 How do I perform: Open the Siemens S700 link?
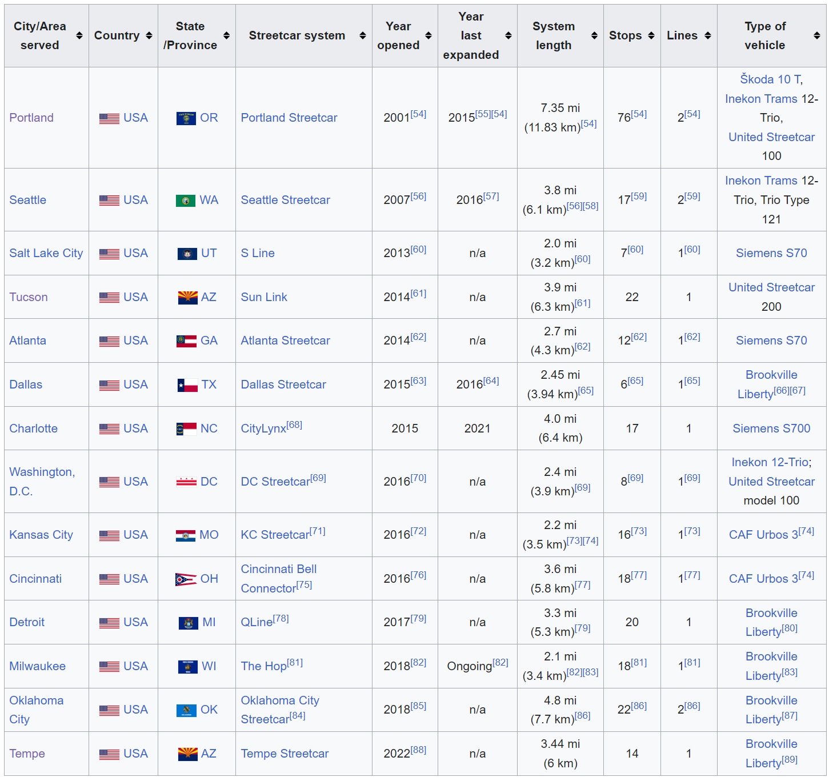point(771,428)
